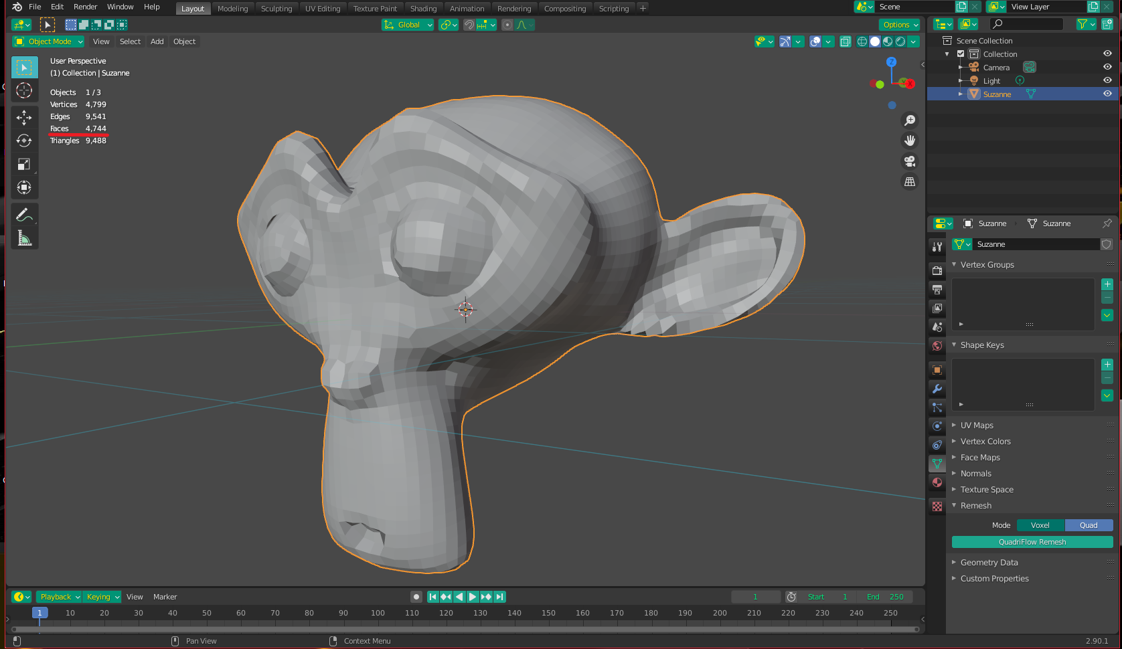Viewport: 1122px width, 649px height.
Task: Toggle X-ray mode in viewport header
Action: (x=846, y=41)
